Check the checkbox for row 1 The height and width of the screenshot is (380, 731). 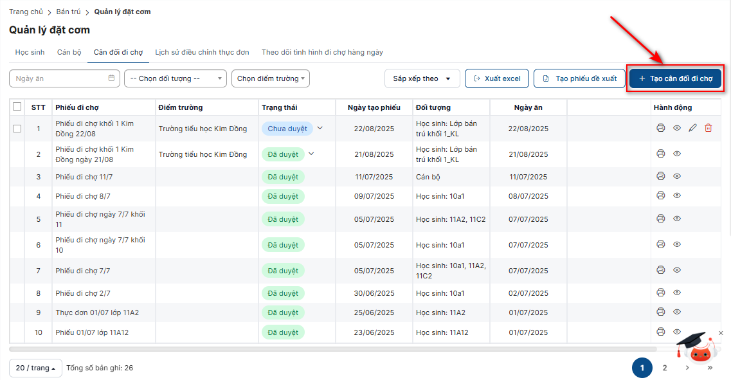pyautogui.click(x=17, y=129)
